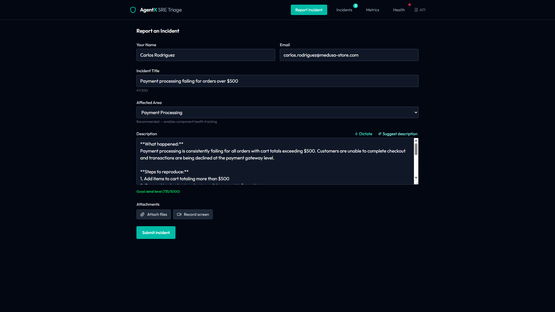Toggle dictation mode for the description
The height and width of the screenshot is (312, 555).
[363, 134]
